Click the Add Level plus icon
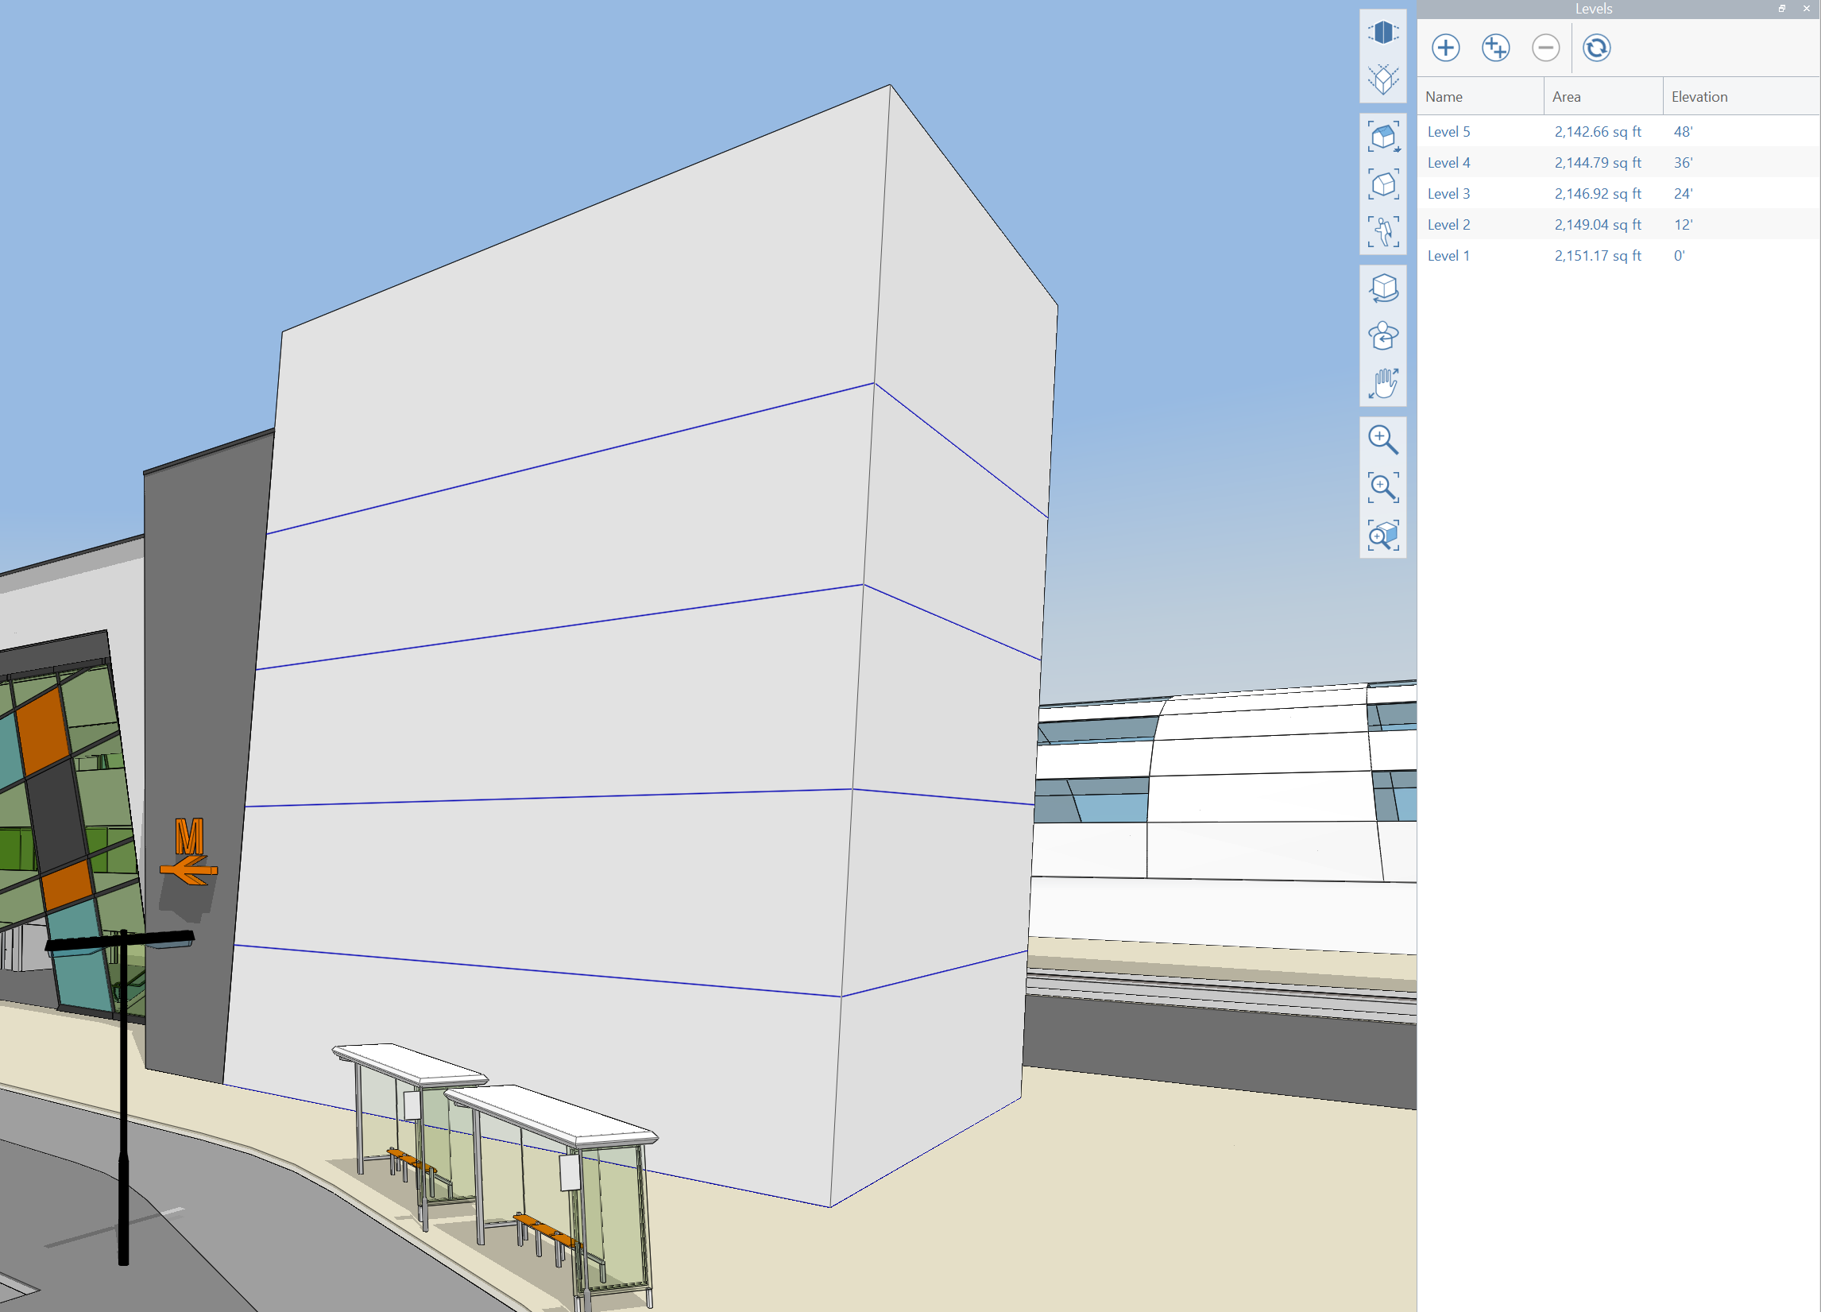The height and width of the screenshot is (1312, 1821). pos(1445,48)
